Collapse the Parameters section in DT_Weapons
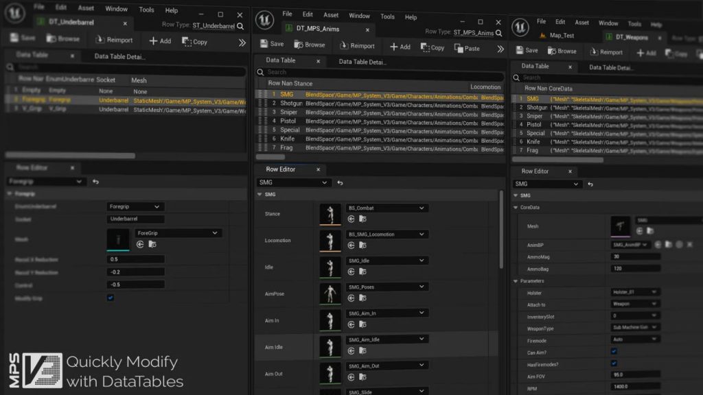The width and height of the screenshot is (703, 395). [x=516, y=280]
